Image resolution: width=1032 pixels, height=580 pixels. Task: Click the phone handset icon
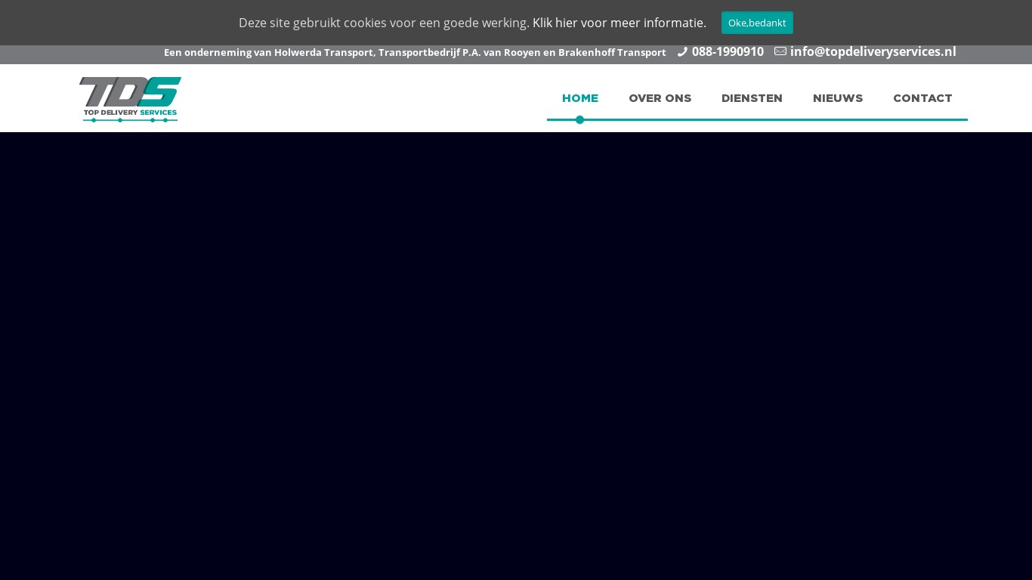click(682, 52)
